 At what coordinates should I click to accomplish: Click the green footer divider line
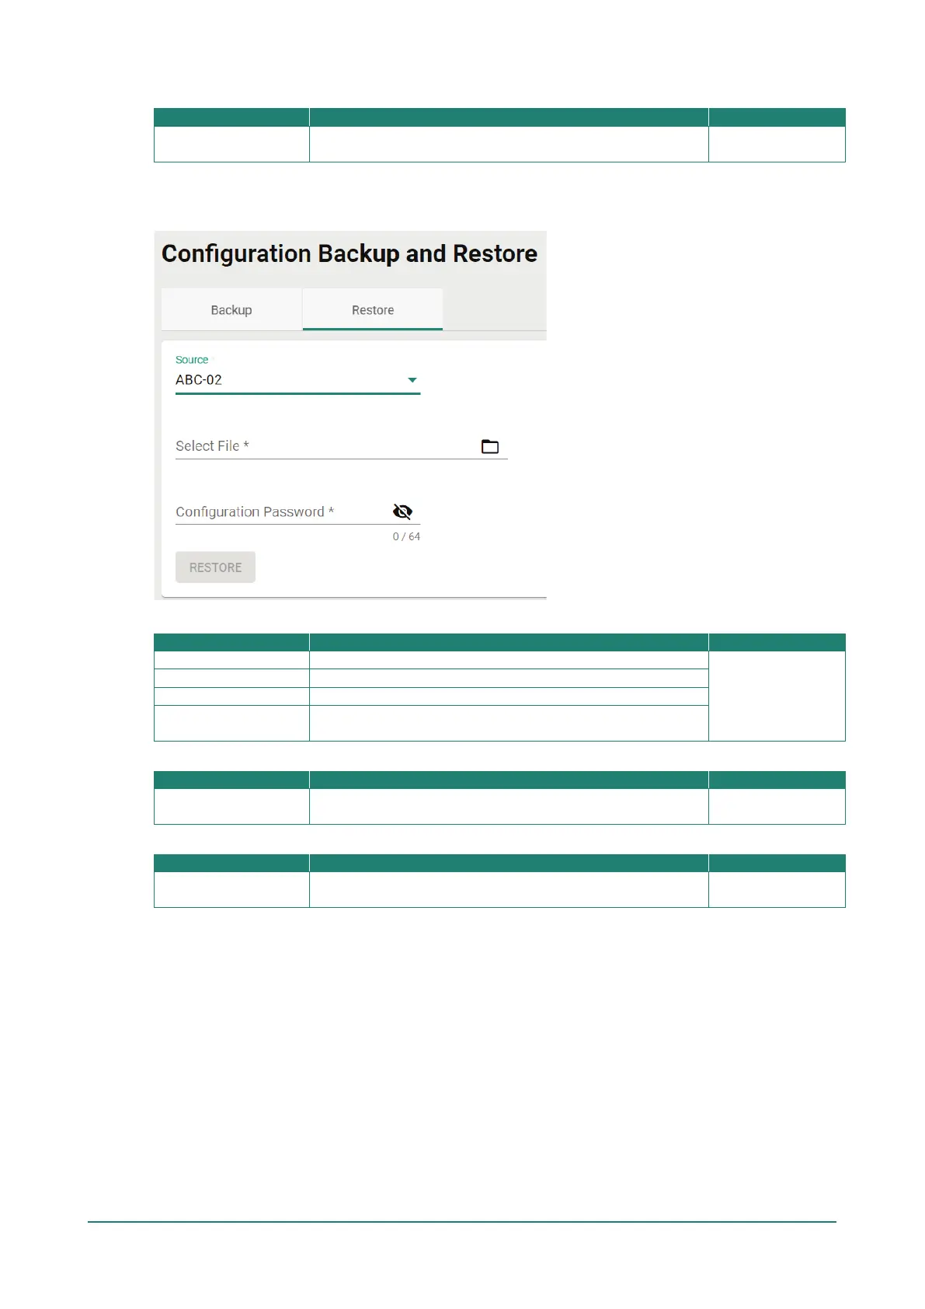tap(462, 1222)
